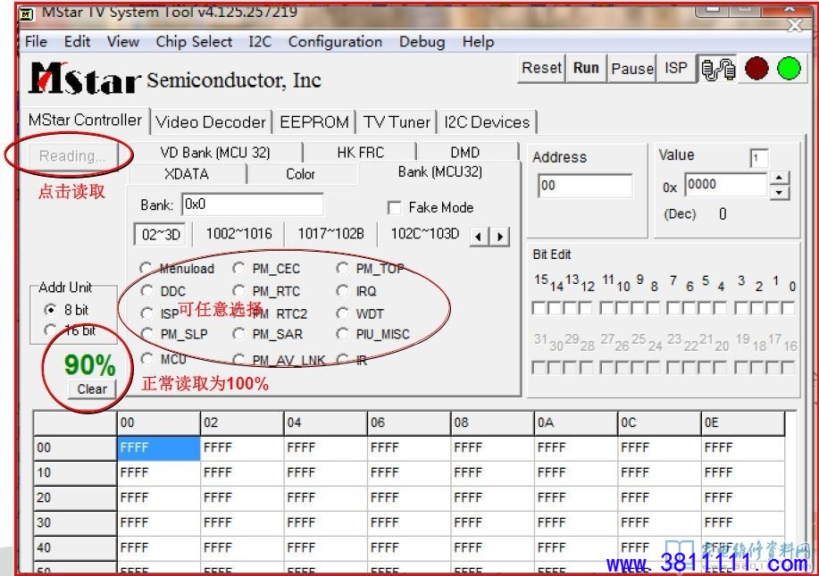Click the 0A column header in the table

click(x=575, y=422)
